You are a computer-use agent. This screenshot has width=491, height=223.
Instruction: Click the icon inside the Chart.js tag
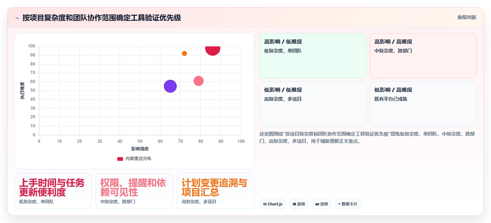(265, 204)
